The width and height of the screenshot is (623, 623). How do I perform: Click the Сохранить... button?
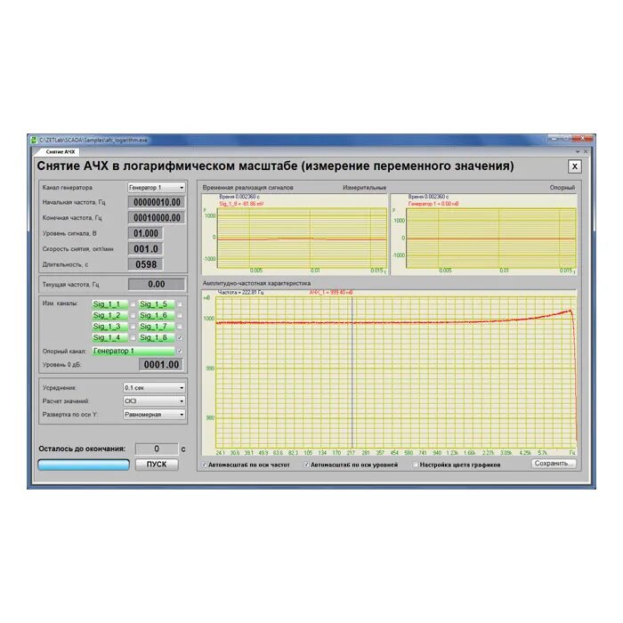pos(554,464)
